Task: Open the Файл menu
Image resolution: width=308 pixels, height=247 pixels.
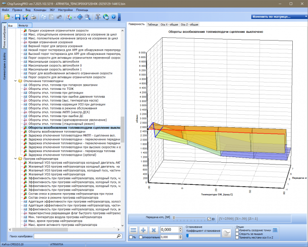Action: point(5,10)
